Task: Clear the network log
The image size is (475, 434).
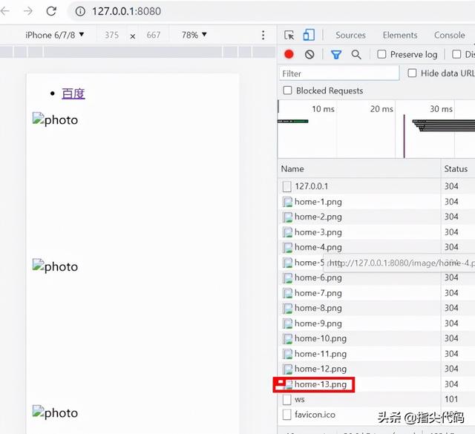Action: [309, 54]
